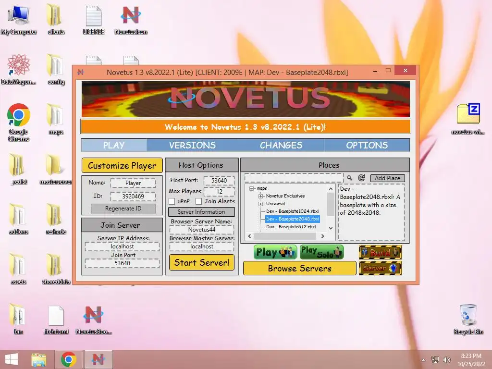Refresh the Places map list
This screenshot has height=369, width=492.
(361, 178)
